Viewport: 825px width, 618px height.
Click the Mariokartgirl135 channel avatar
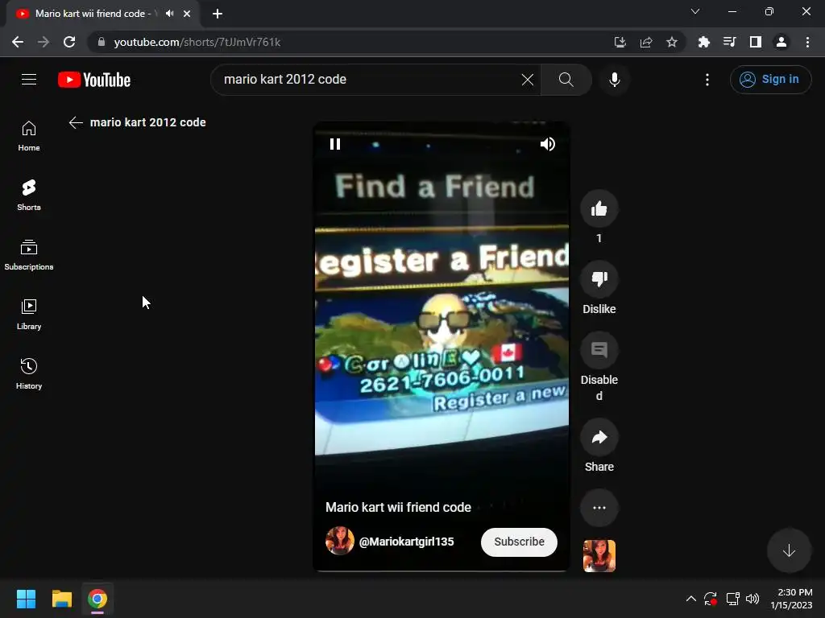point(340,541)
